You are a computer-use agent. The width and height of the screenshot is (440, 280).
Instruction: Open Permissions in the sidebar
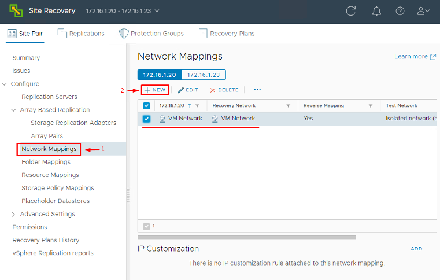click(29, 227)
